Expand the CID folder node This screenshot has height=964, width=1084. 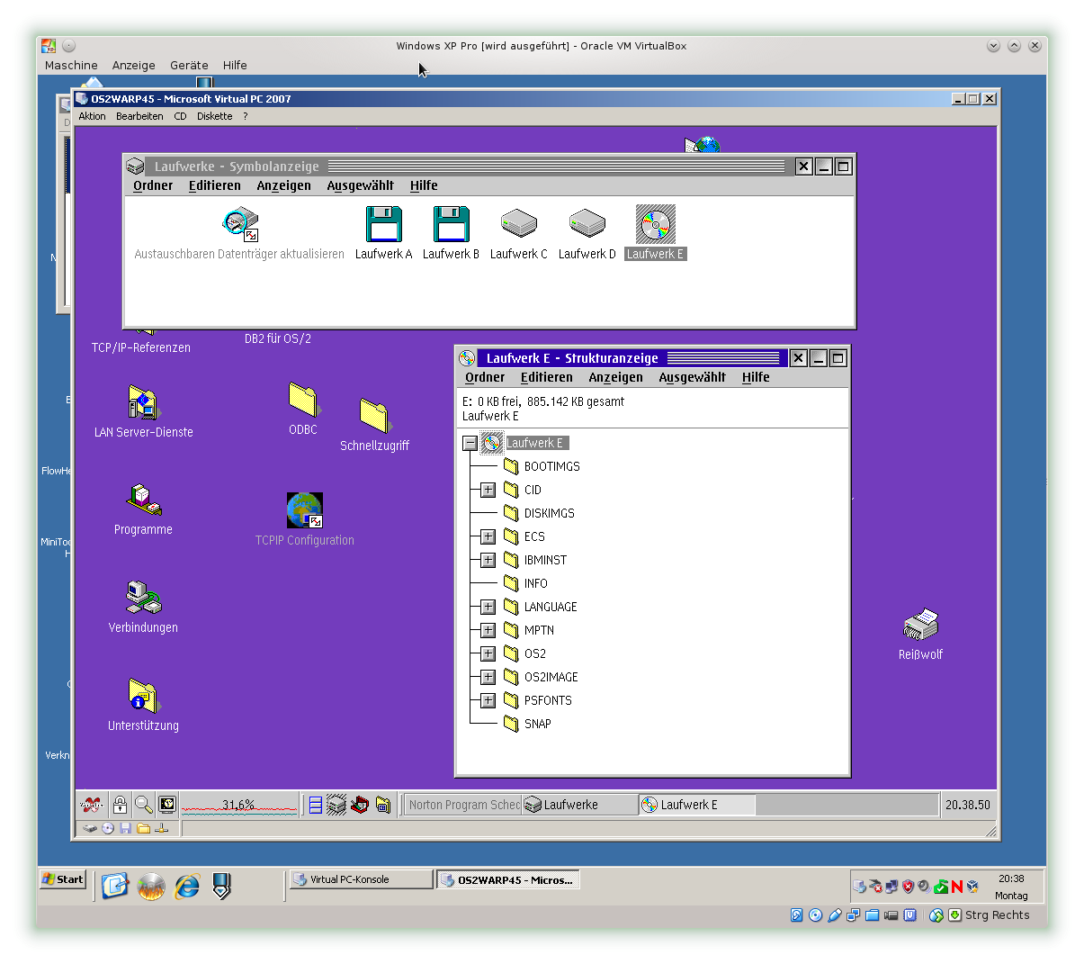click(x=488, y=490)
